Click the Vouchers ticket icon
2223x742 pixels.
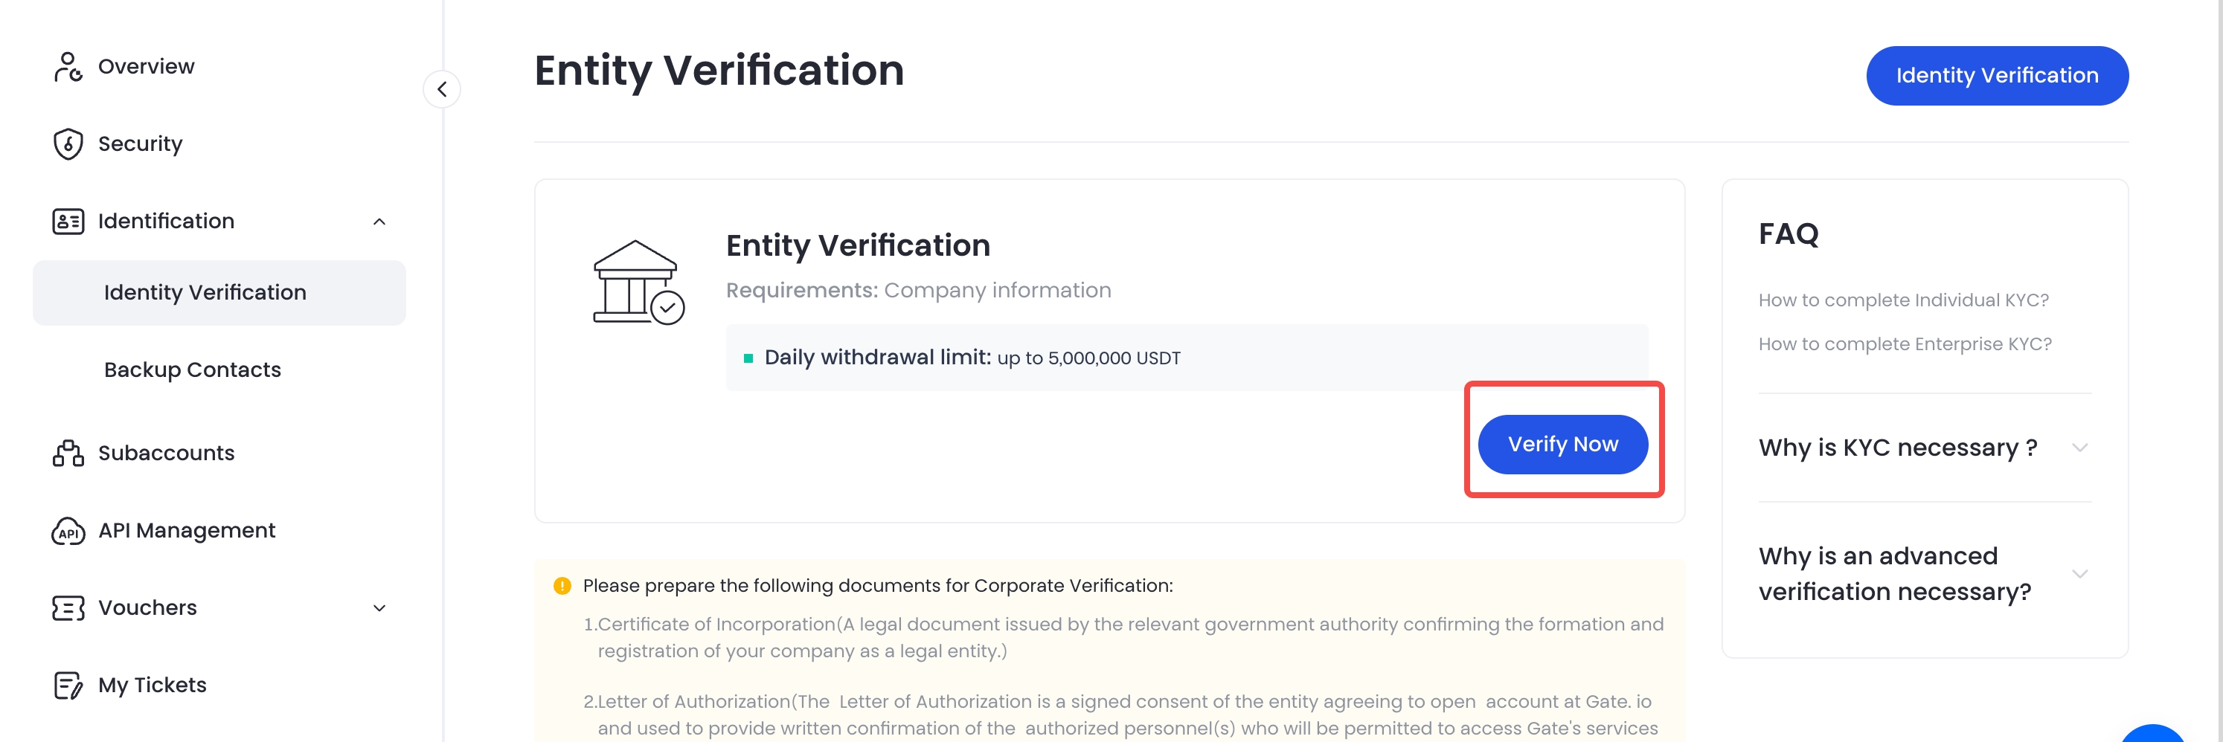click(x=68, y=607)
